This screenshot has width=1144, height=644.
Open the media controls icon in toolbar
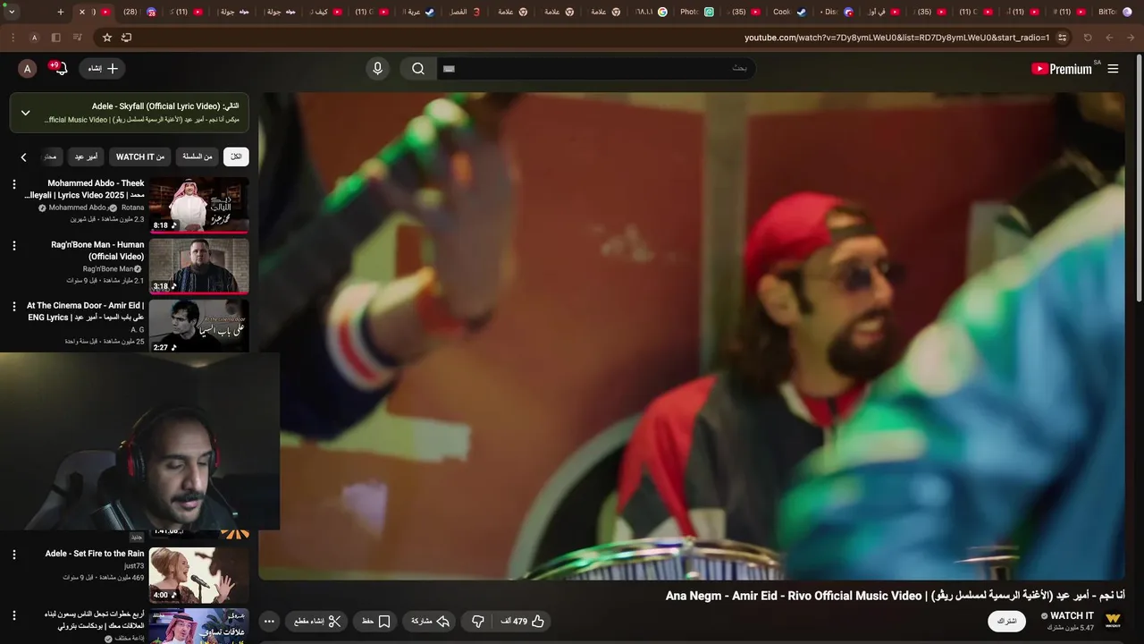(x=77, y=38)
